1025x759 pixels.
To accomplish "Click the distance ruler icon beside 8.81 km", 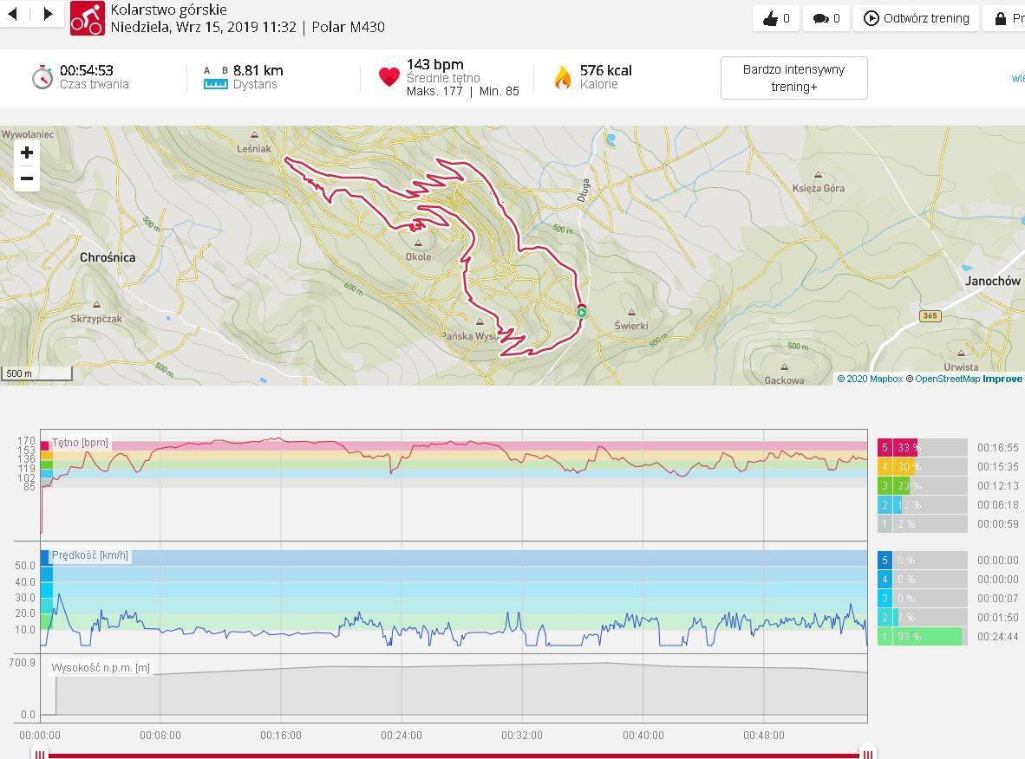I will (x=215, y=77).
